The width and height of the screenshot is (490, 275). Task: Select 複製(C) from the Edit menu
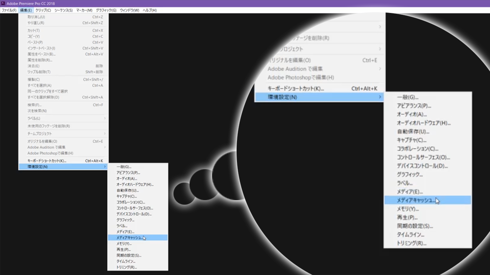(64, 80)
